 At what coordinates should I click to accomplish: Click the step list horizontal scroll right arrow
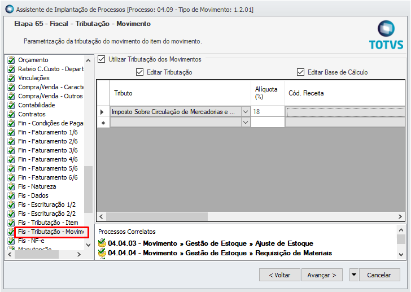tap(78, 254)
